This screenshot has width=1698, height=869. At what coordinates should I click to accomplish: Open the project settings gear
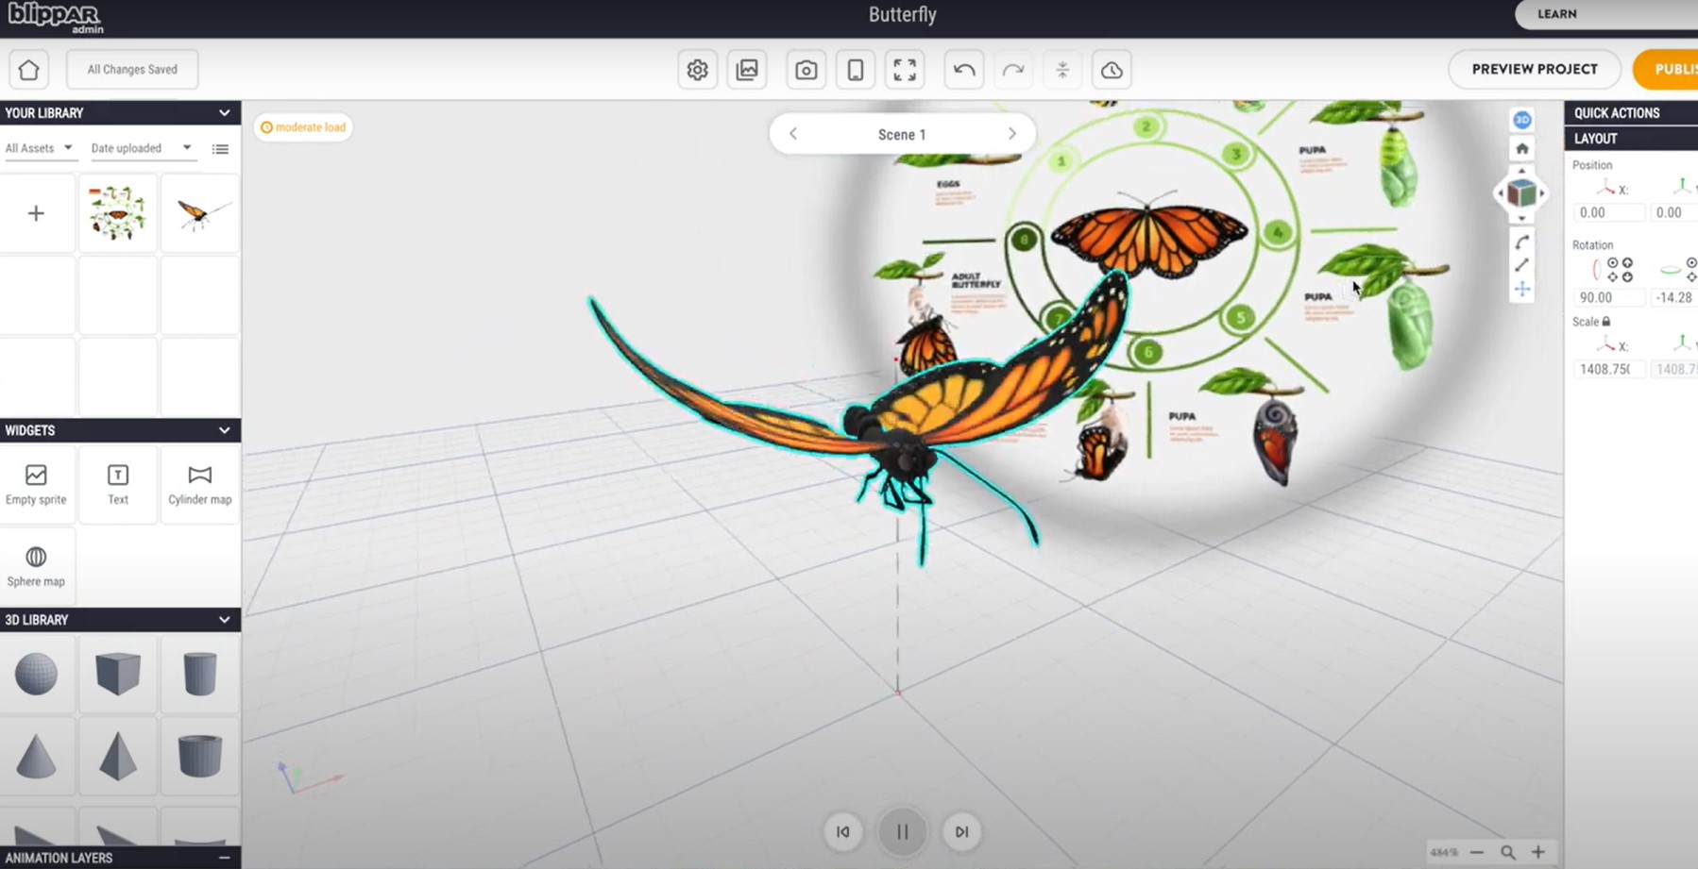698,69
